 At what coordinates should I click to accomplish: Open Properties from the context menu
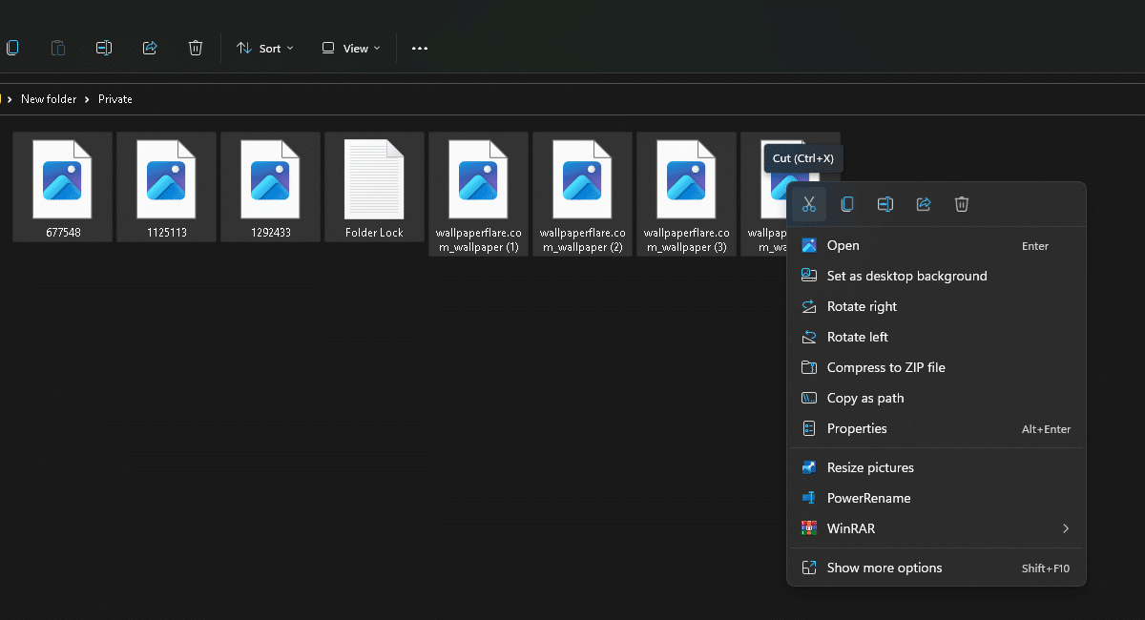pos(857,428)
